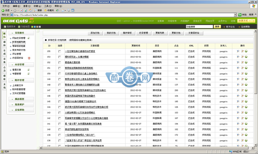Expand the 频道模型 sidebar section

click(21, 99)
